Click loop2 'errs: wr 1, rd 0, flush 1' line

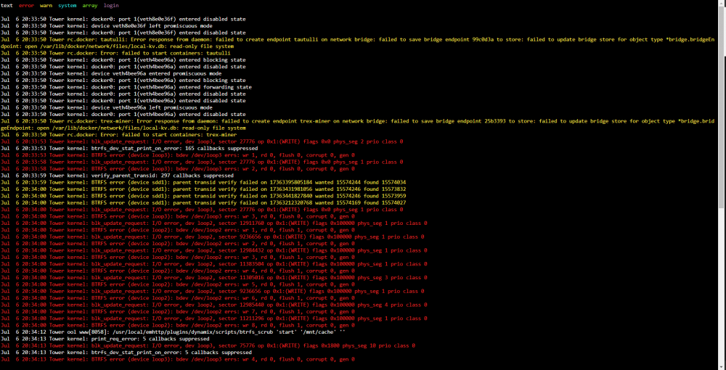pyautogui.click(x=178, y=230)
